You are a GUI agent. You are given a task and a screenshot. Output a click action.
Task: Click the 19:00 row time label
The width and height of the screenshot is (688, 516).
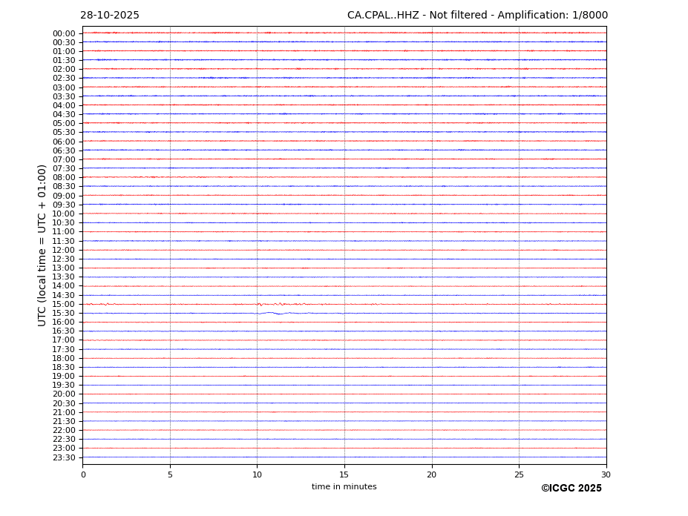pos(64,376)
